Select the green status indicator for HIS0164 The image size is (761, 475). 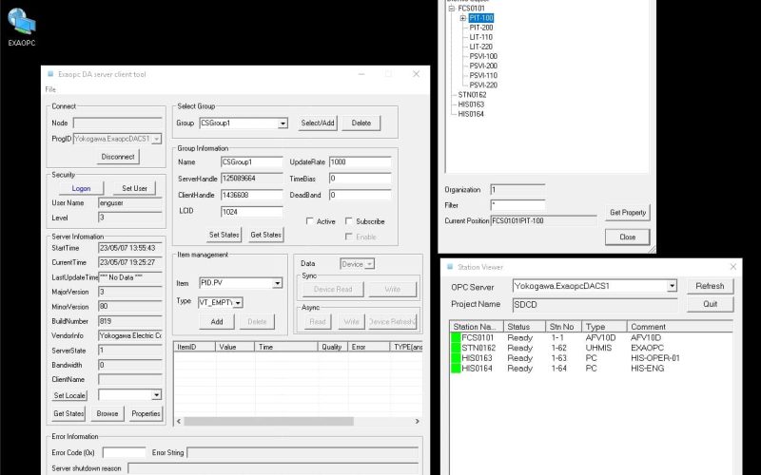pyautogui.click(x=456, y=369)
